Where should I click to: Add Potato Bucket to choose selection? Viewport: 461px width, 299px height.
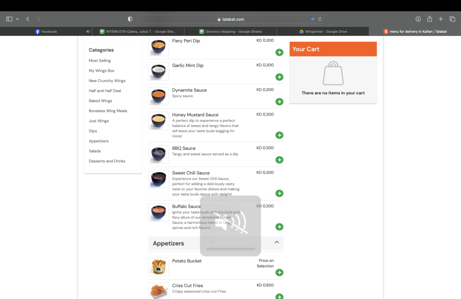tap(280, 272)
